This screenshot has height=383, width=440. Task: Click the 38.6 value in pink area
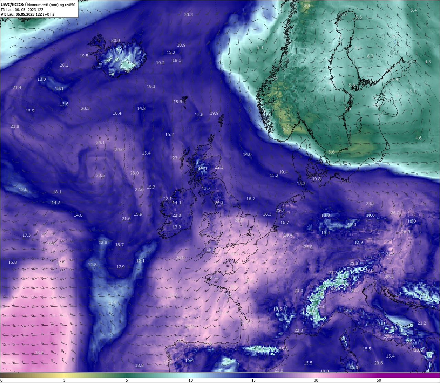tap(40, 352)
